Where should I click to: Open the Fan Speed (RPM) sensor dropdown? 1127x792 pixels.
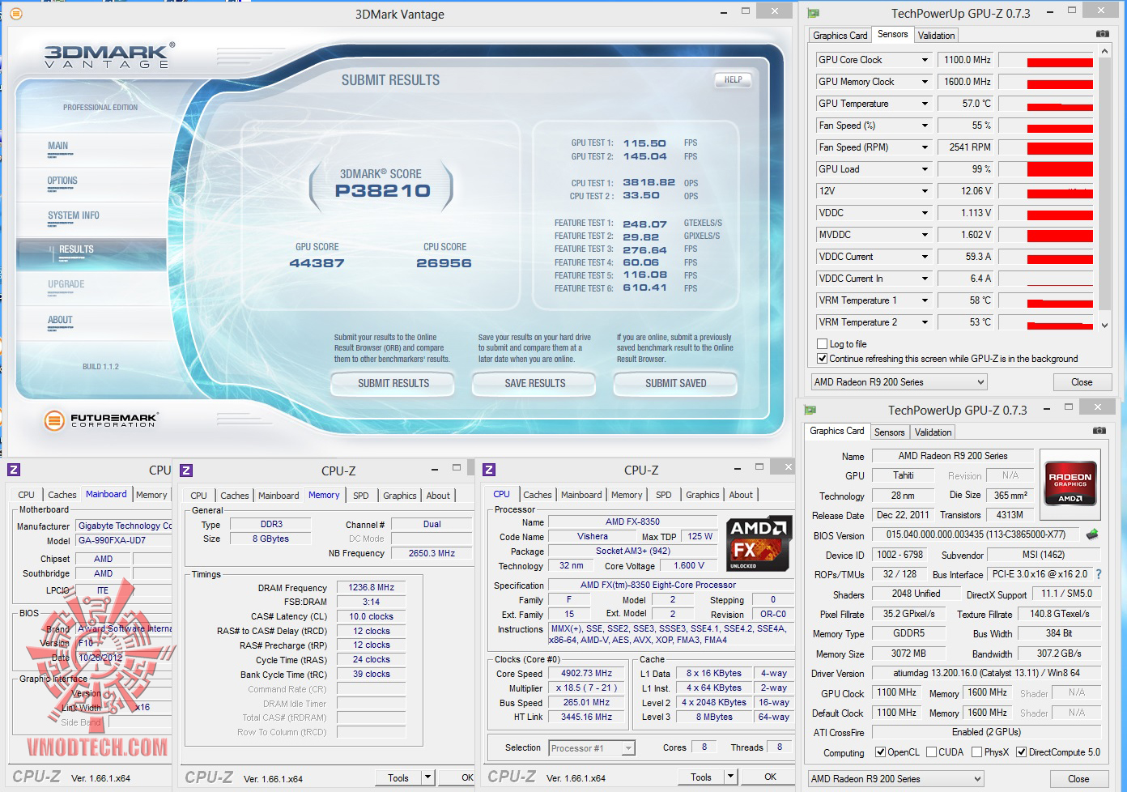click(925, 147)
